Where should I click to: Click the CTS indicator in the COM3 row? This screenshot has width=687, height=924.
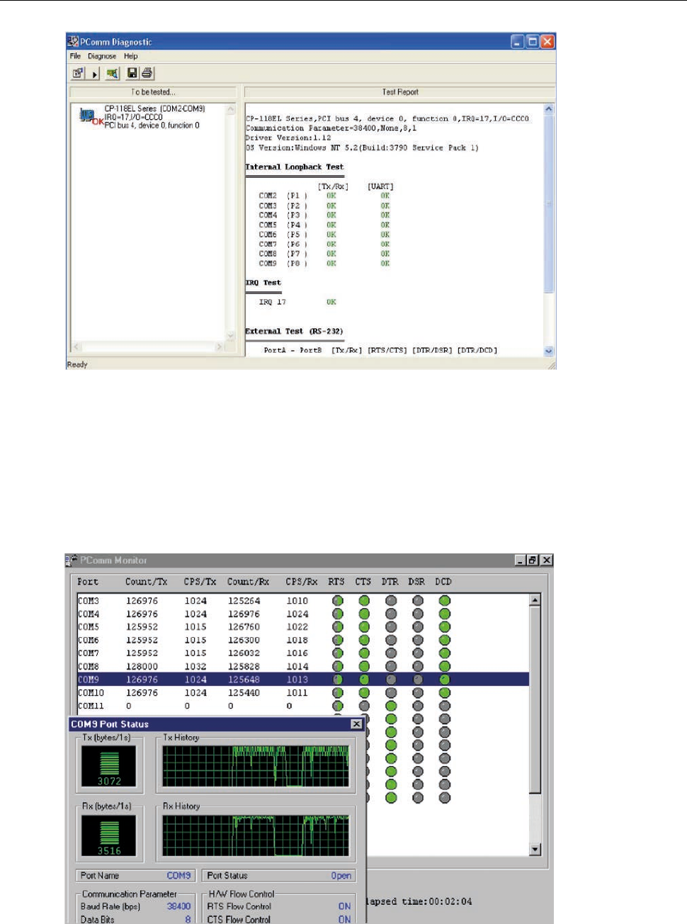[364, 601]
